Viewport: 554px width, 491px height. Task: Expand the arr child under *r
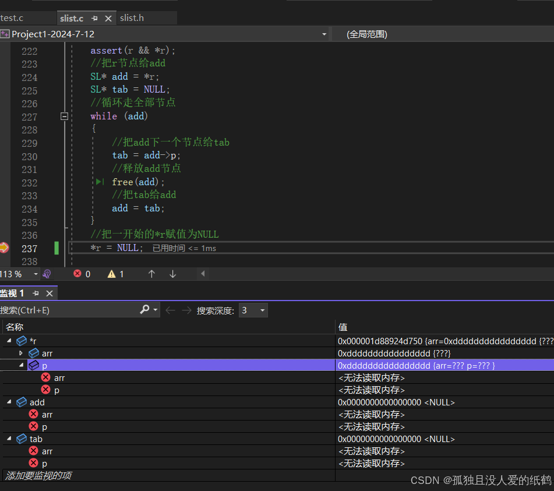(21, 353)
